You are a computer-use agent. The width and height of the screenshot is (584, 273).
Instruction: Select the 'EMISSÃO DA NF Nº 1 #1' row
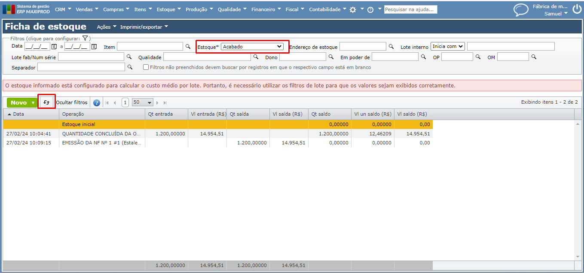click(x=218, y=143)
